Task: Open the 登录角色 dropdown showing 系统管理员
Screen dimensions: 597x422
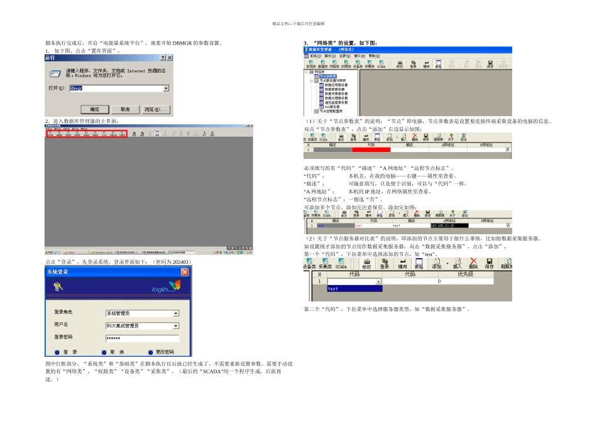Action: coord(176,313)
